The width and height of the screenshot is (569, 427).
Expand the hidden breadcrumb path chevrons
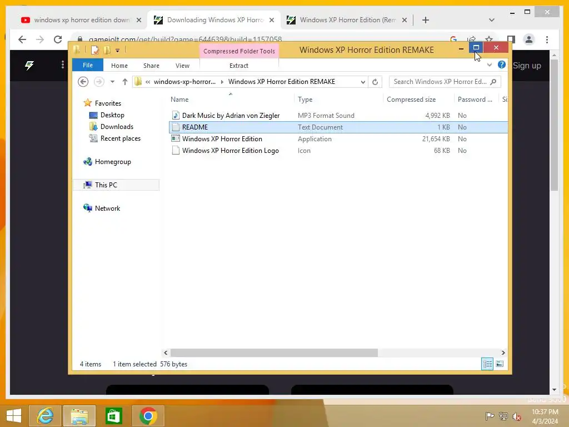(148, 82)
